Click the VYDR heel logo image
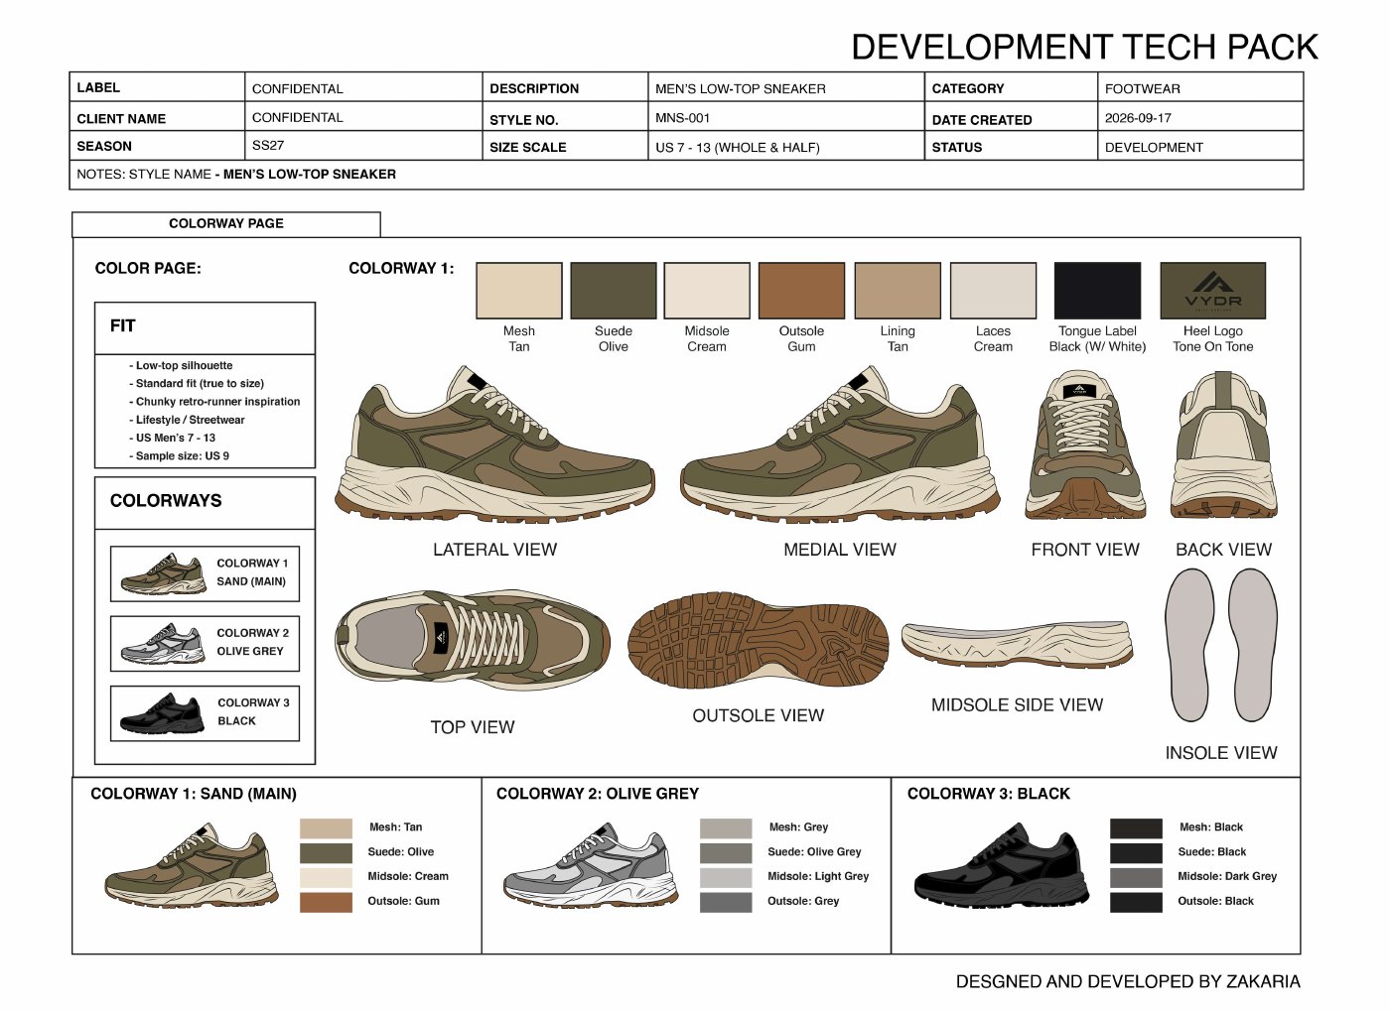This screenshot has height=1013, width=1390. [1213, 291]
